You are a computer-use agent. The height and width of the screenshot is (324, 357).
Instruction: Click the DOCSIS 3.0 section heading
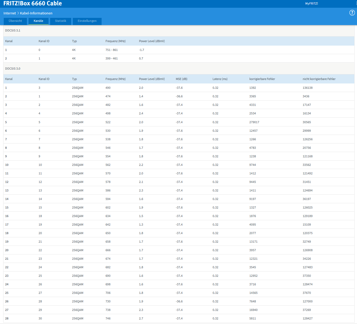(13, 69)
